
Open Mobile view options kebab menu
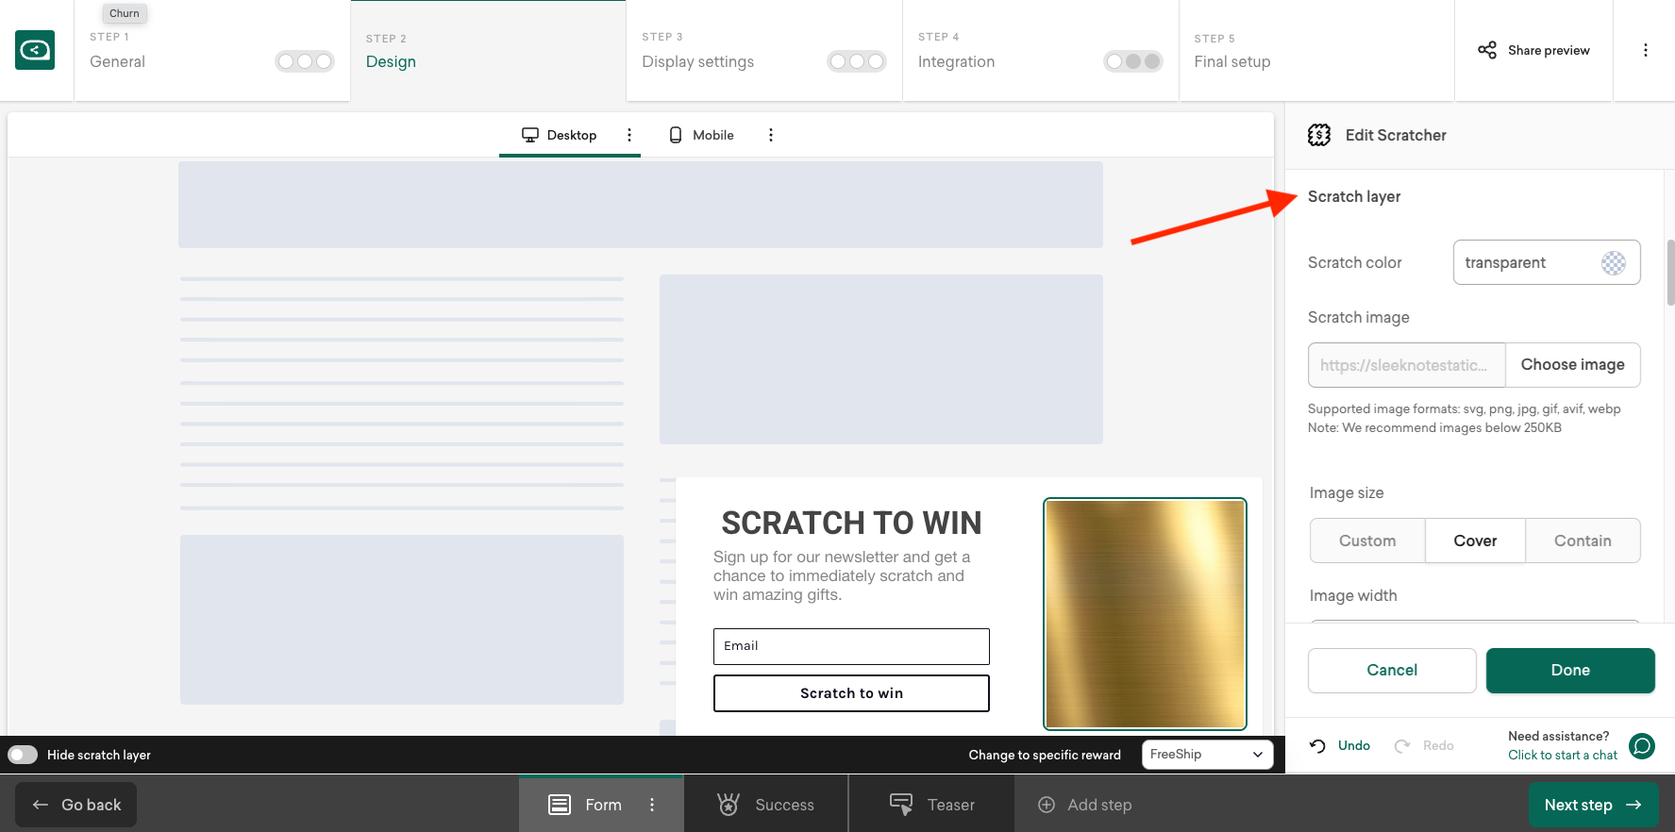coord(771,135)
